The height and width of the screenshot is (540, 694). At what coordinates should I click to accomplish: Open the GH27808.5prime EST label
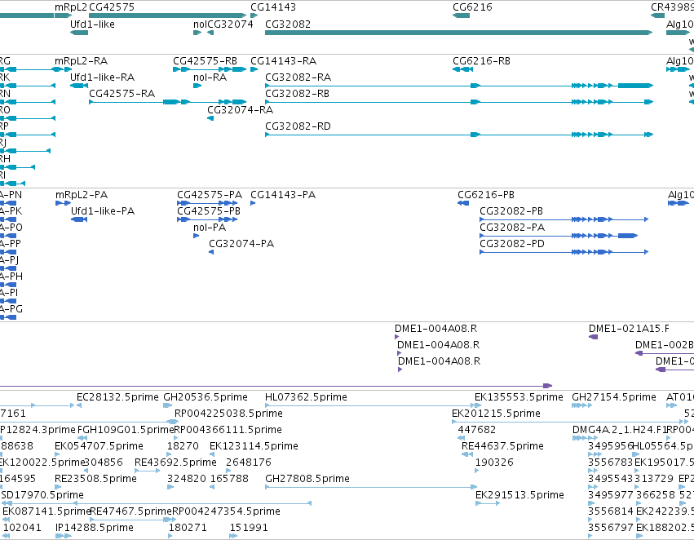point(307,479)
